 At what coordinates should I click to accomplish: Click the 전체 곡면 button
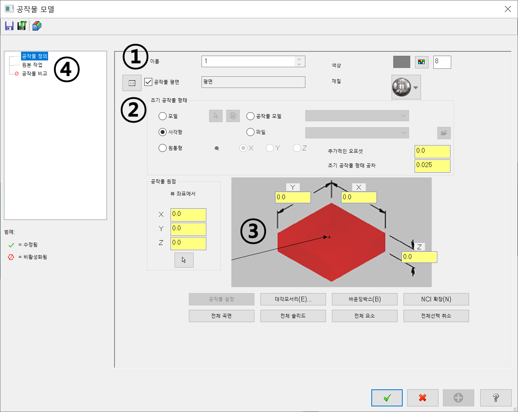221,316
